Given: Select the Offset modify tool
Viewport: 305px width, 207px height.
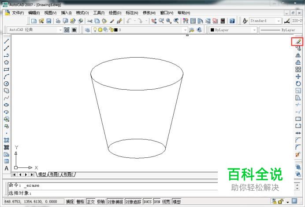Looking at the screenshot, I should [x=298, y=62].
